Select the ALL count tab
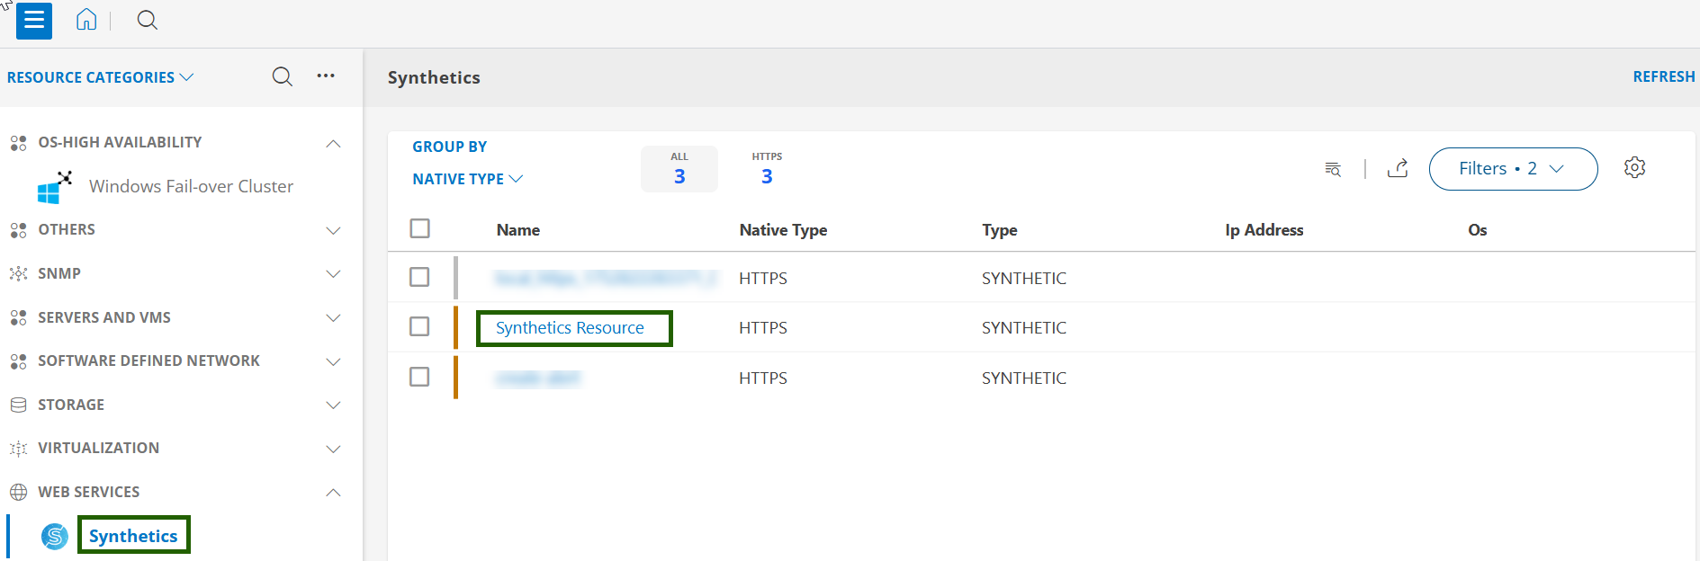The image size is (1700, 561). pos(679,169)
